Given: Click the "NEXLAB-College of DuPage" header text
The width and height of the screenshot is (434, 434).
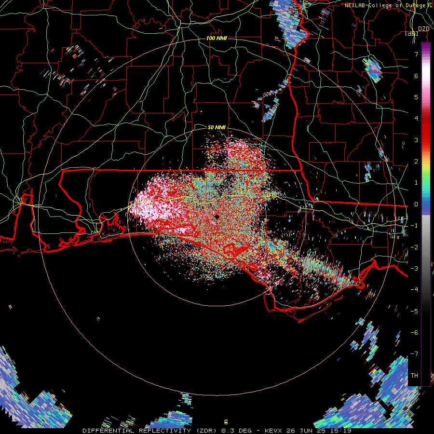Looking at the screenshot, I should [386, 5].
